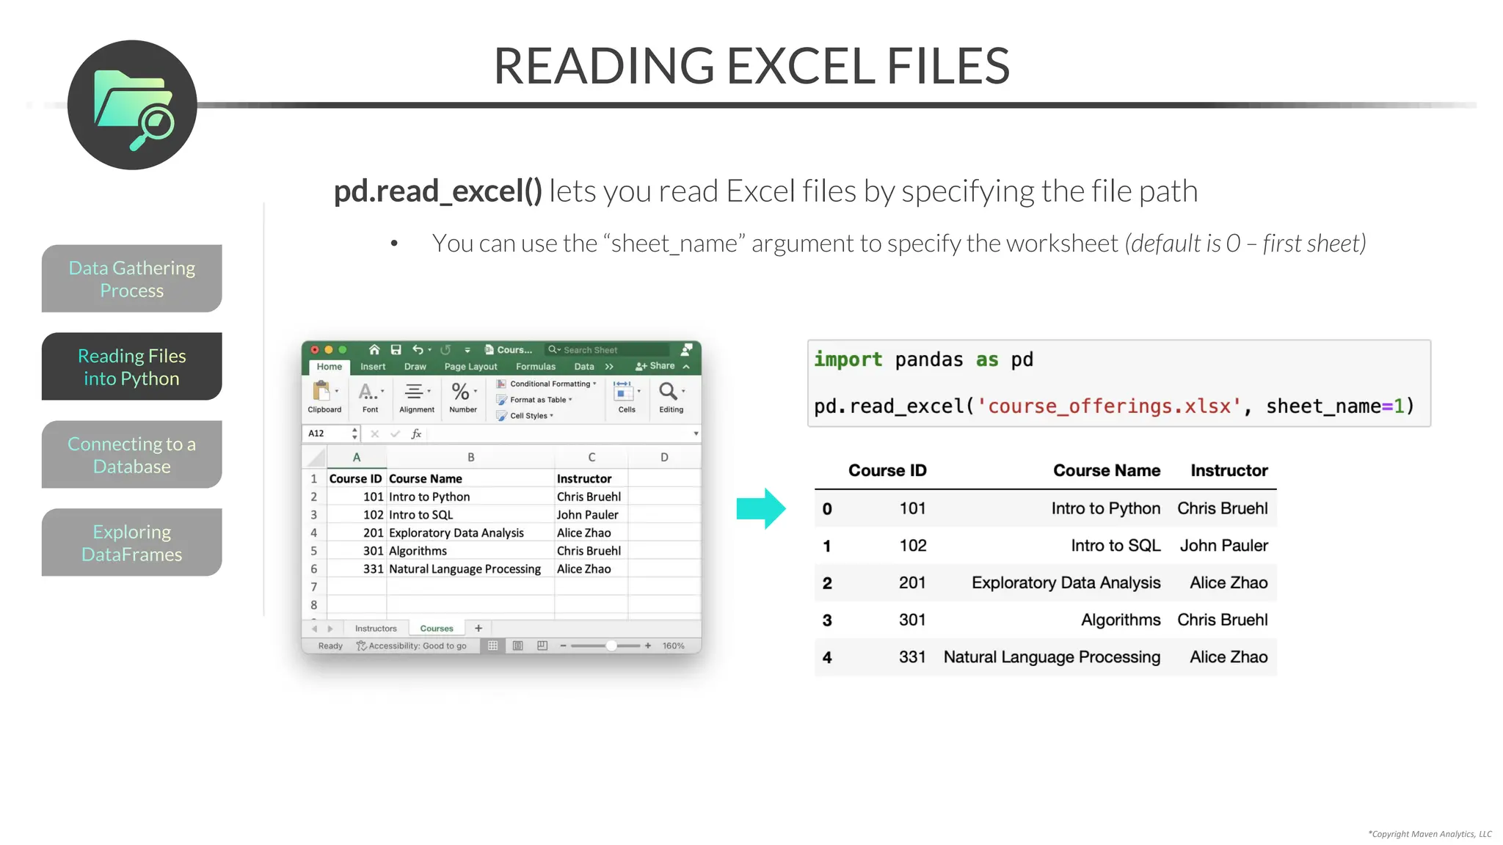This screenshot has width=1503, height=845.
Task: Click the fx insert function icon
Action: pos(416,434)
